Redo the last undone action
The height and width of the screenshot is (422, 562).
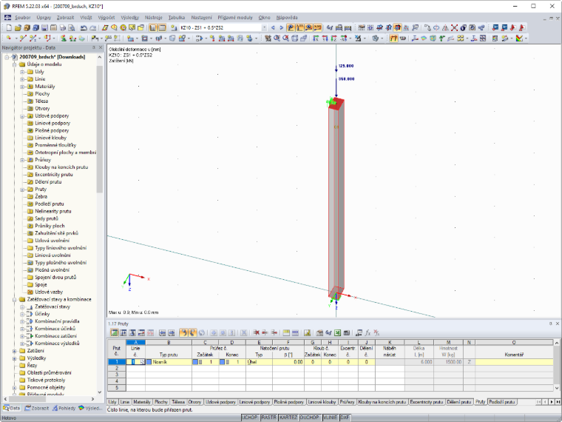[93, 27]
